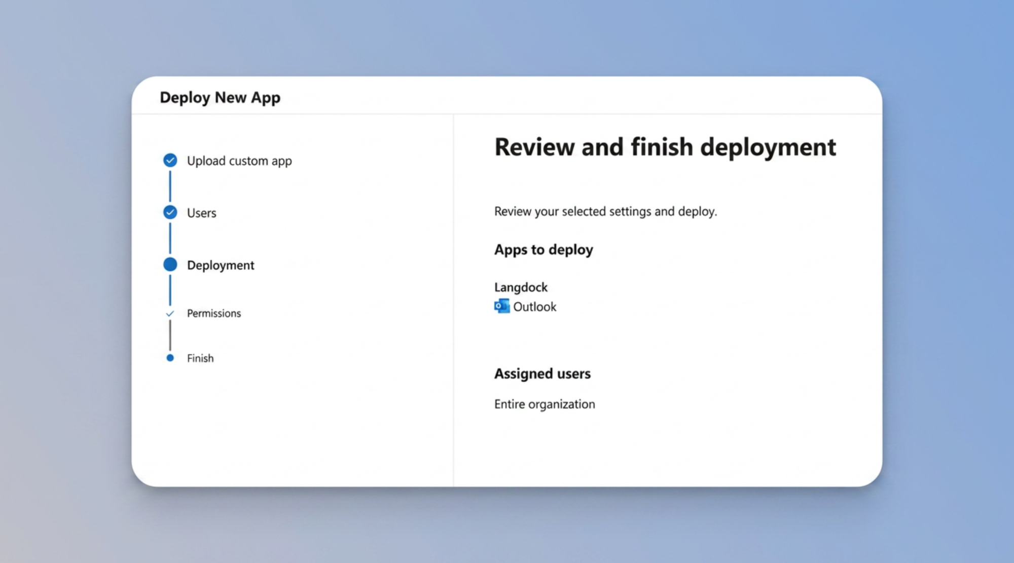Jump to the Finish sub-step

(200, 358)
